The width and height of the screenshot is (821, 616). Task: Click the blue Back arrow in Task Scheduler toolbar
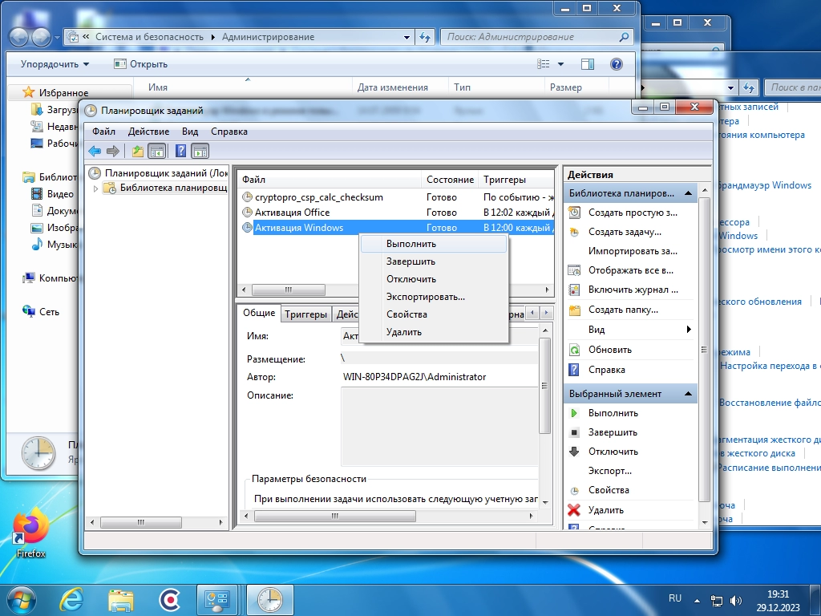tap(95, 151)
